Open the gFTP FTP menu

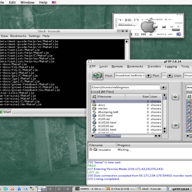point(92,66)
